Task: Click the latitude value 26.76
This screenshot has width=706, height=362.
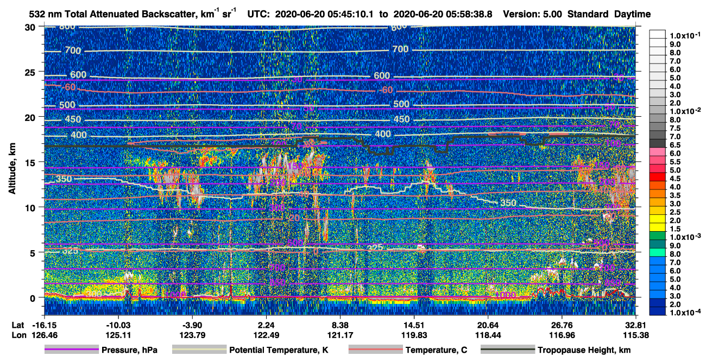Action: coord(562,325)
